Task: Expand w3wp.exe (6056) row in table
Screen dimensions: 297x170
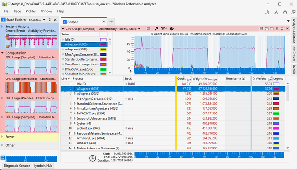Action: click(x=75, y=89)
